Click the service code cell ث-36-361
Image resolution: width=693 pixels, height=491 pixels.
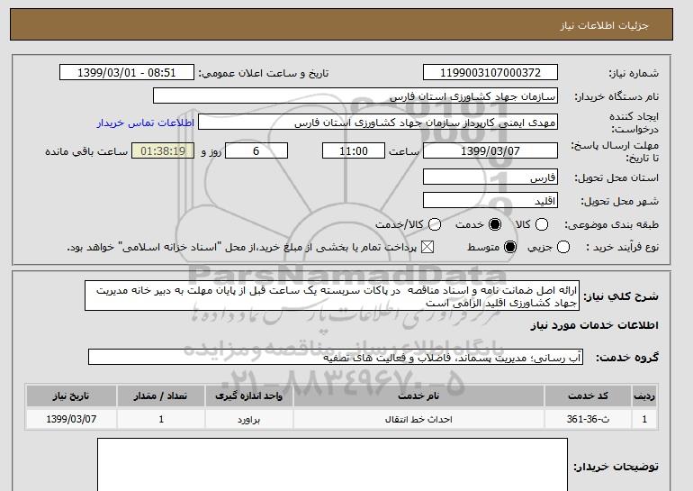pos(588,419)
